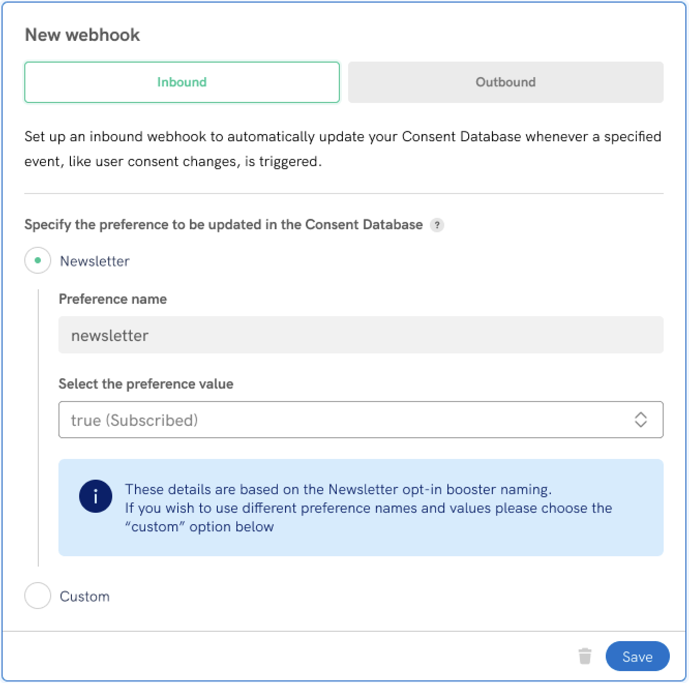Open the Select the preference value combo box
The height and width of the screenshot is (683, 689).
(361, 420)
